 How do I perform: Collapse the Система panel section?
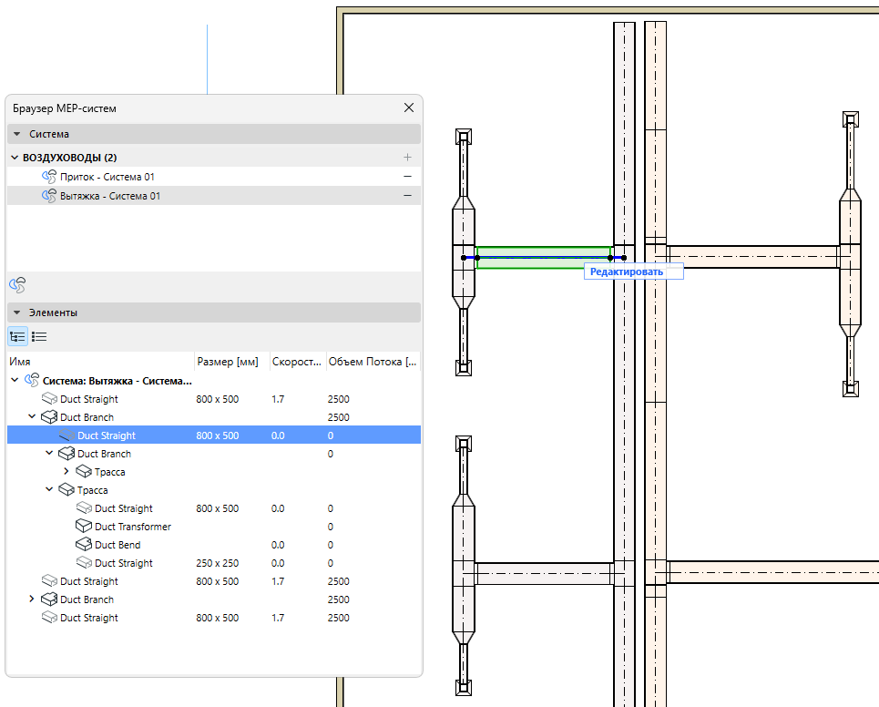tap(16, 134)
